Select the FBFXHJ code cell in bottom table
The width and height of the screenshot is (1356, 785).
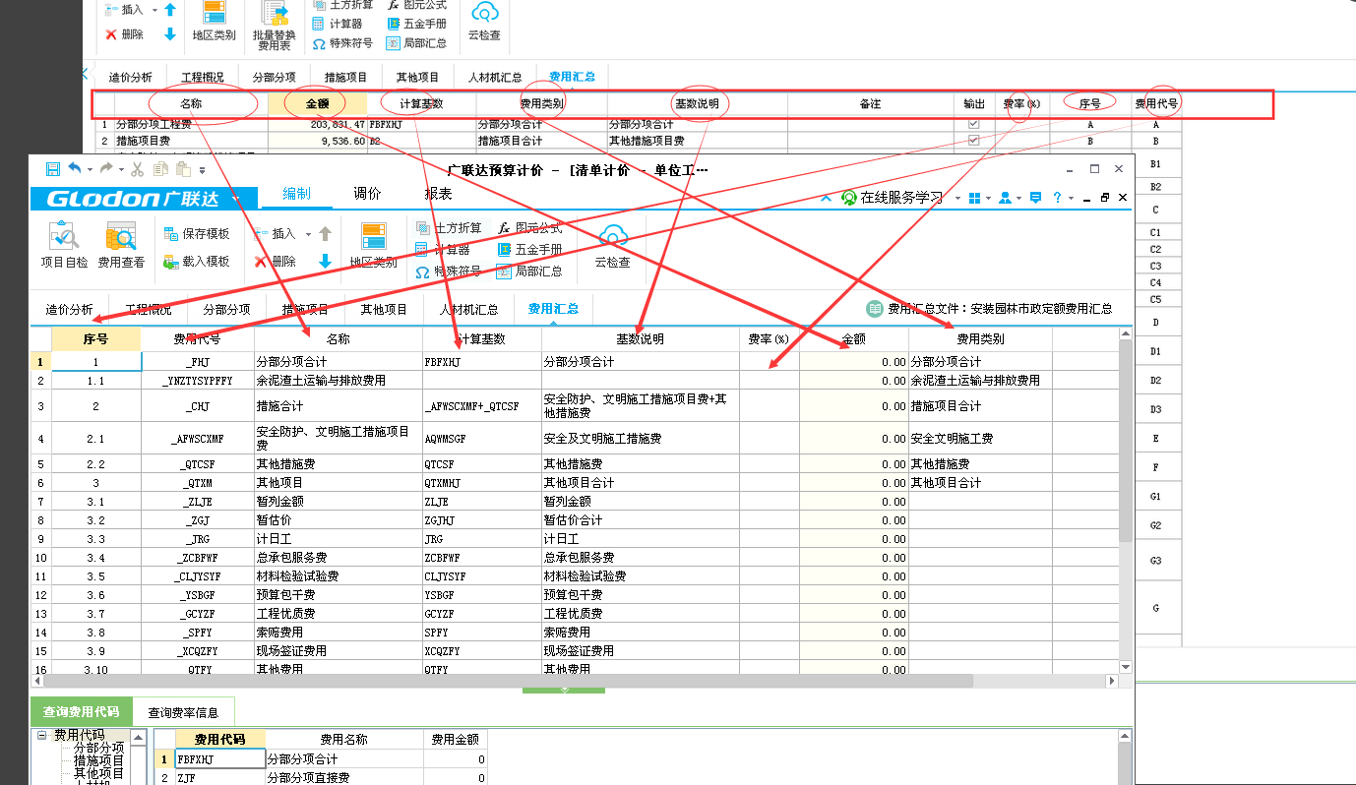(220, 759)
